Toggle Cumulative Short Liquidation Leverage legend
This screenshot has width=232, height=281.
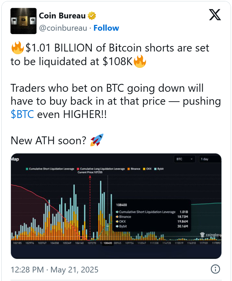pos(50,169)
